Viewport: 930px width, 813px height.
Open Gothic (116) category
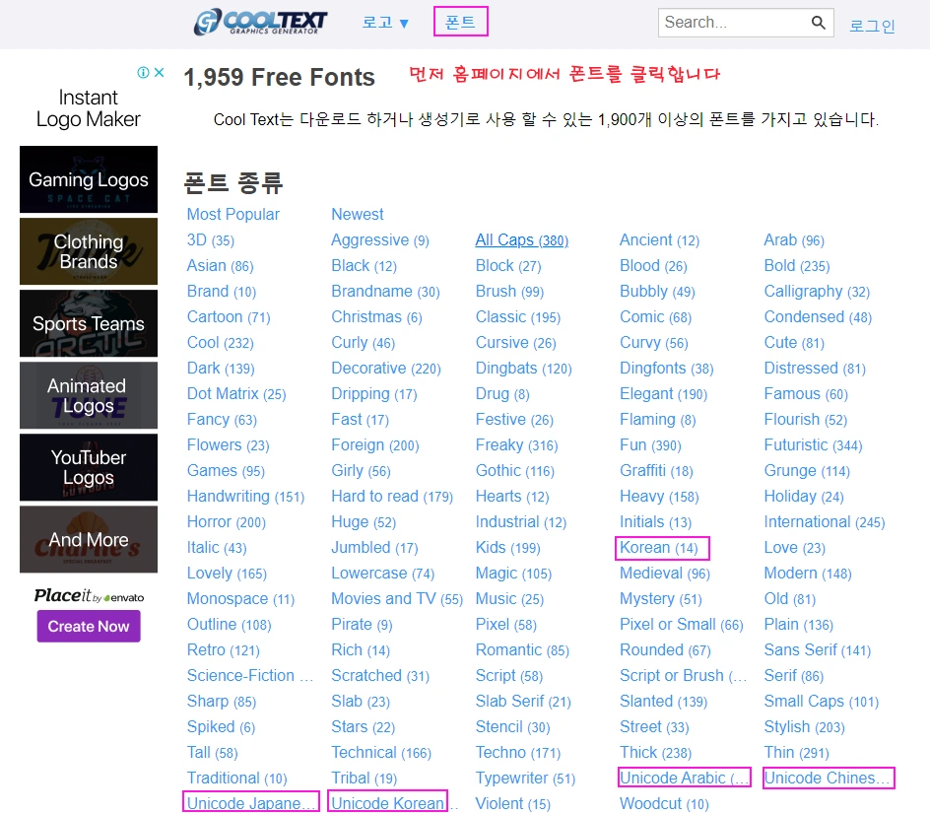(515, 471)
